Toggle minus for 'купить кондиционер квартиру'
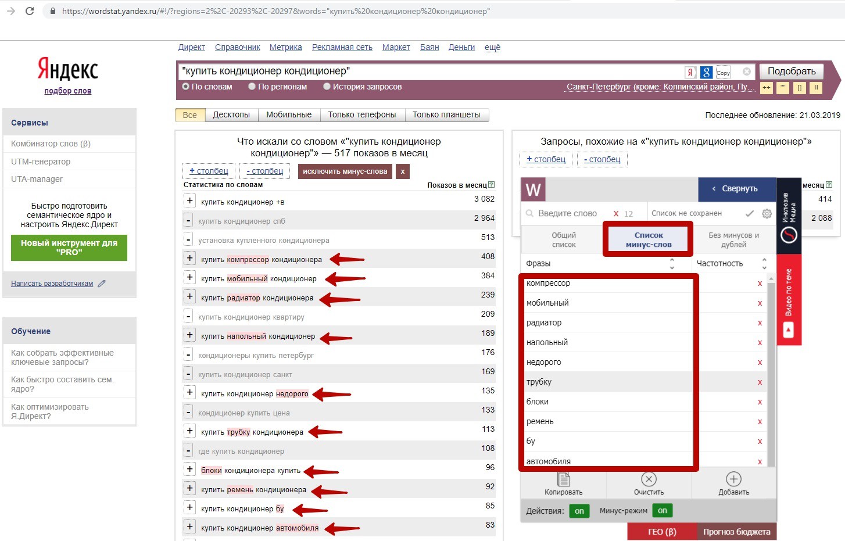The width and height of the screenshot is (845, 541). coord(188,317)
